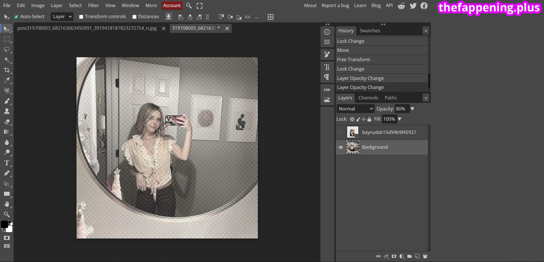Choose the Hand tool
This screenshot has height=262, width=544.
[x=7, y=204]
